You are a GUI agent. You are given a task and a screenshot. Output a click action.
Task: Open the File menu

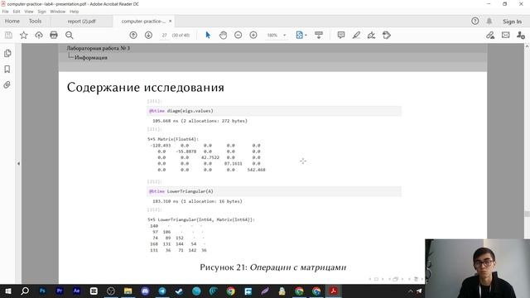coord(6,12)
